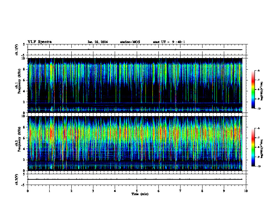
Task: Click time axis tick label "9"
Action: click(x=224, y=191)
